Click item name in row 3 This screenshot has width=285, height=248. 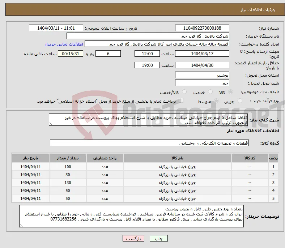(177, 183)
